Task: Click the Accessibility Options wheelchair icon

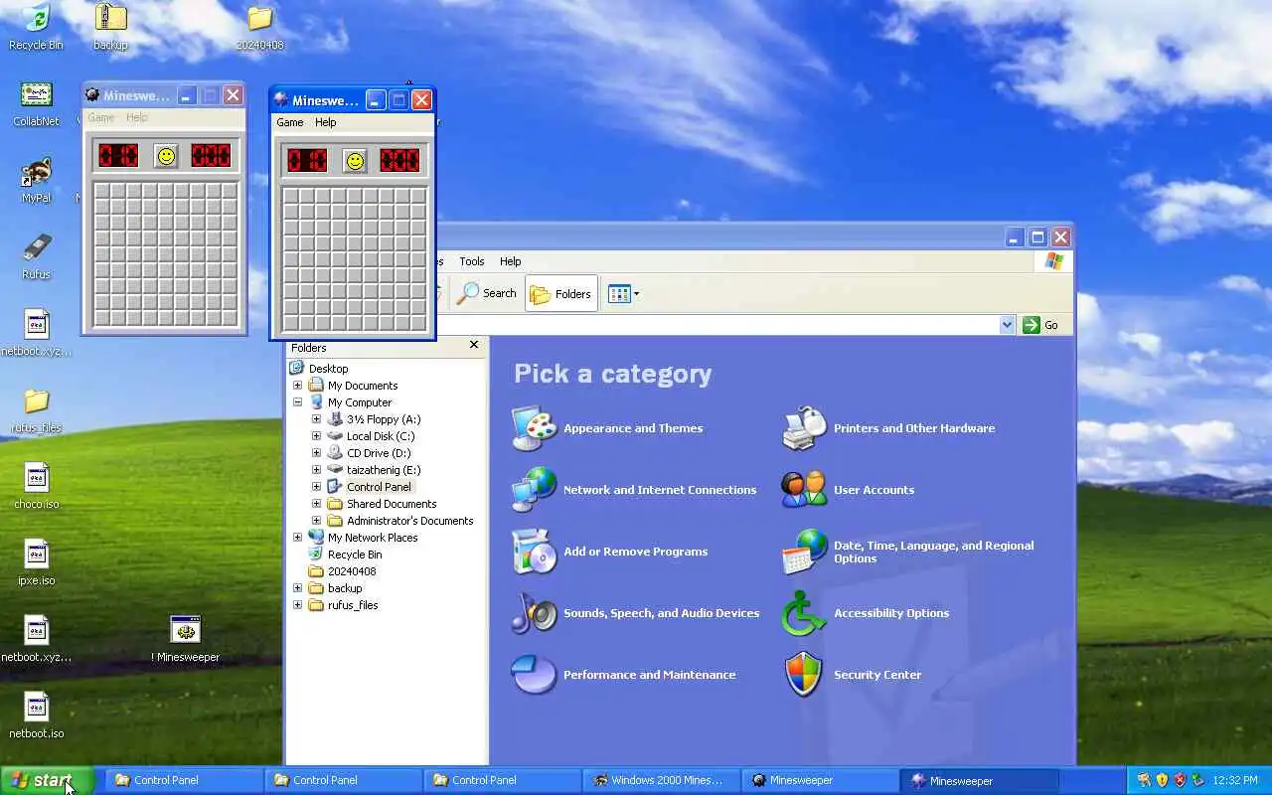Action: pyautogui.click(x=804, y=613)
